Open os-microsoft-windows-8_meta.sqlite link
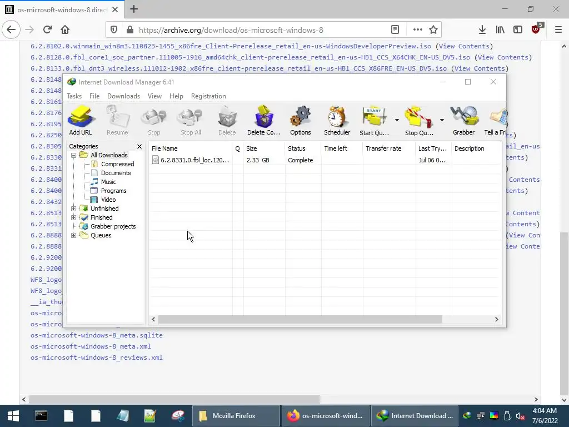The height and width of the screenshot is (427, 569). pyautogui.click(x=97, y=335)
